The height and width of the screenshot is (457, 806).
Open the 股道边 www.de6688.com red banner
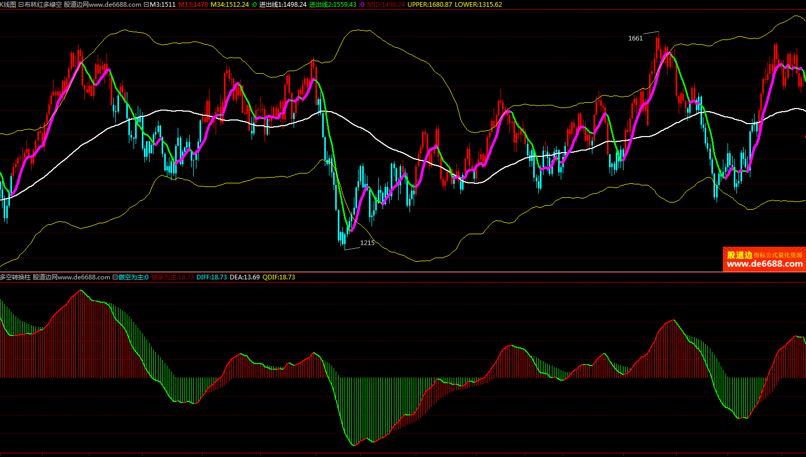(x=764, y=259)
